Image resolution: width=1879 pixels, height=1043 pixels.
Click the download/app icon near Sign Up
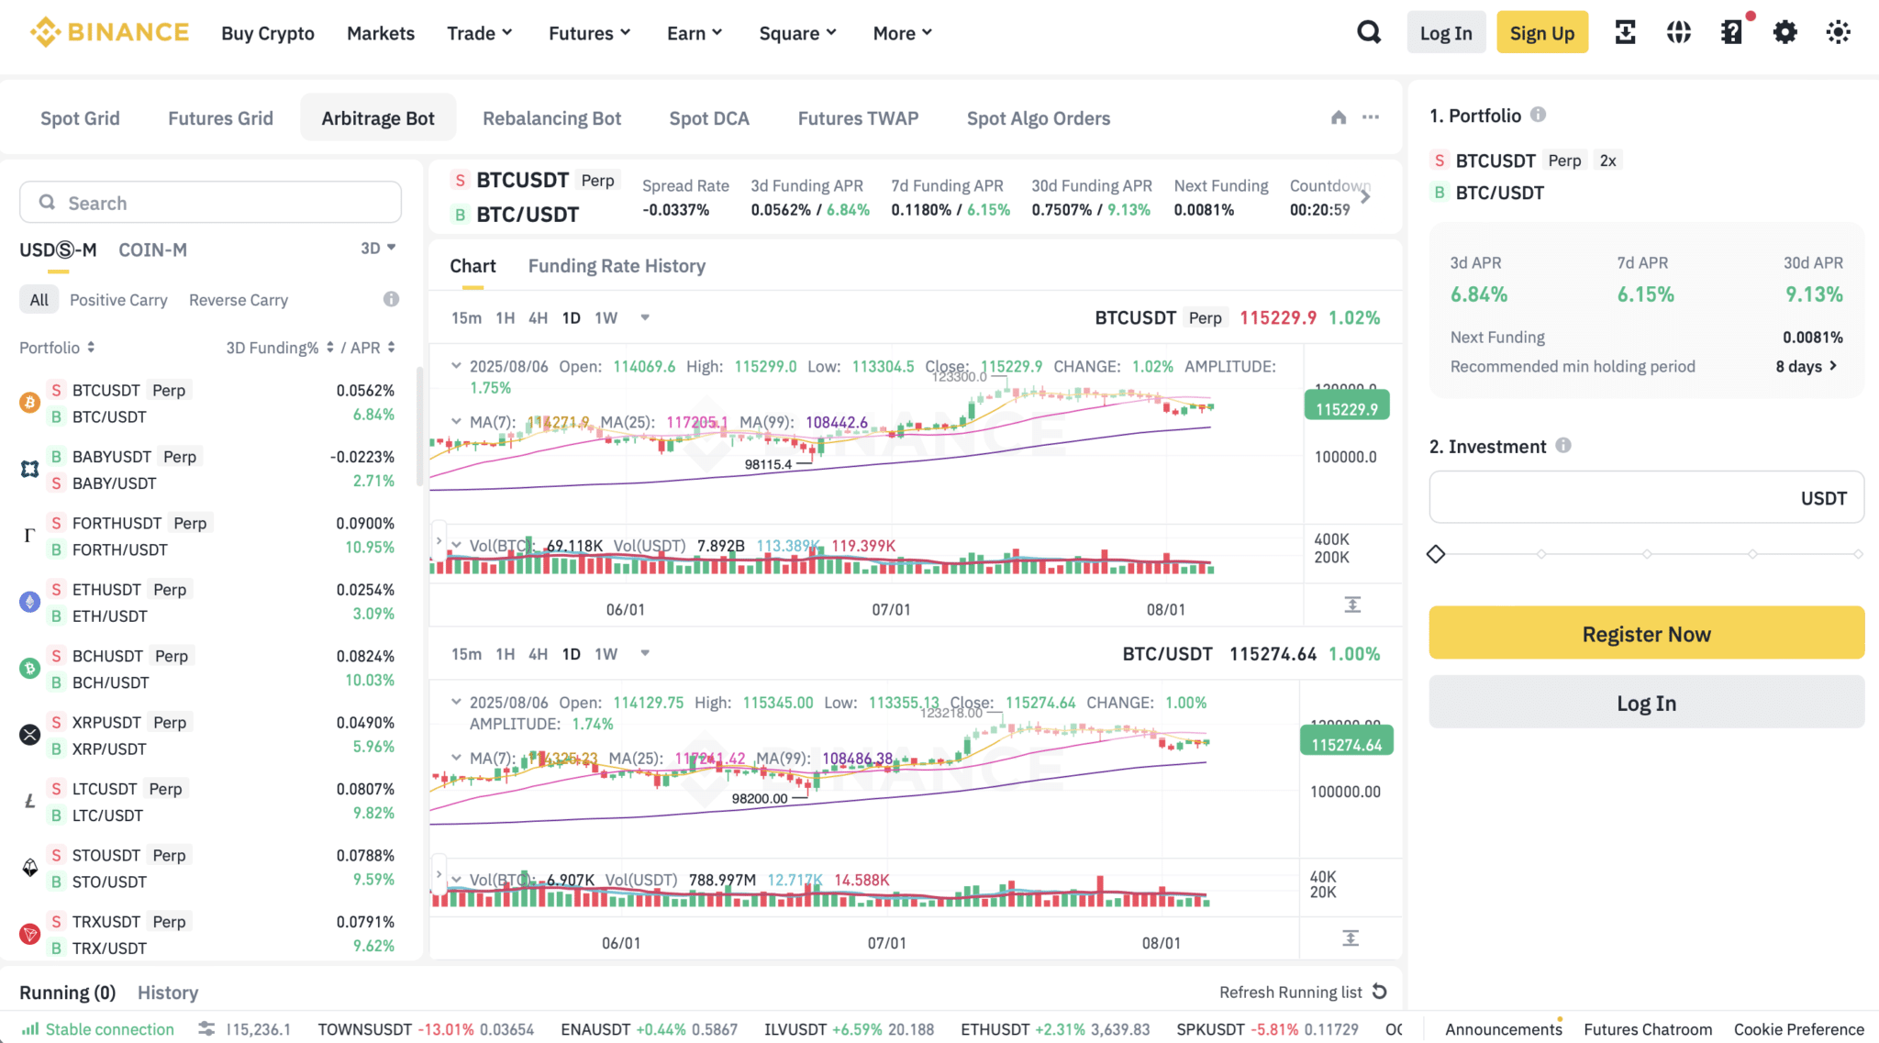point(1625,31)
